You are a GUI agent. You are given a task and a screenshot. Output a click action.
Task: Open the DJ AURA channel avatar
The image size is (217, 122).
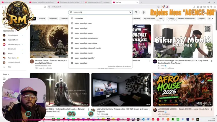(155, 61)
